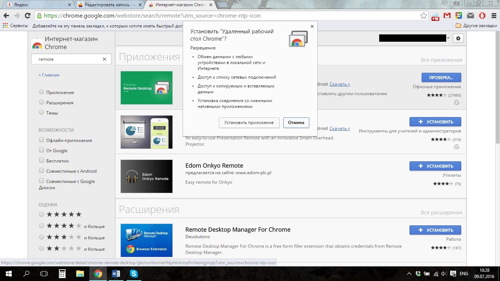Image resolution: width=500 pixels, height=281 pixels.
Task: Open the Windows Start menu
Action: click(9, 274)
